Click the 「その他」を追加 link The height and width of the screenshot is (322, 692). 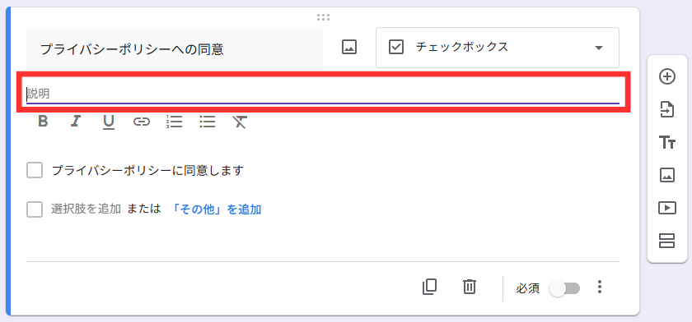[x=216, y=209]
